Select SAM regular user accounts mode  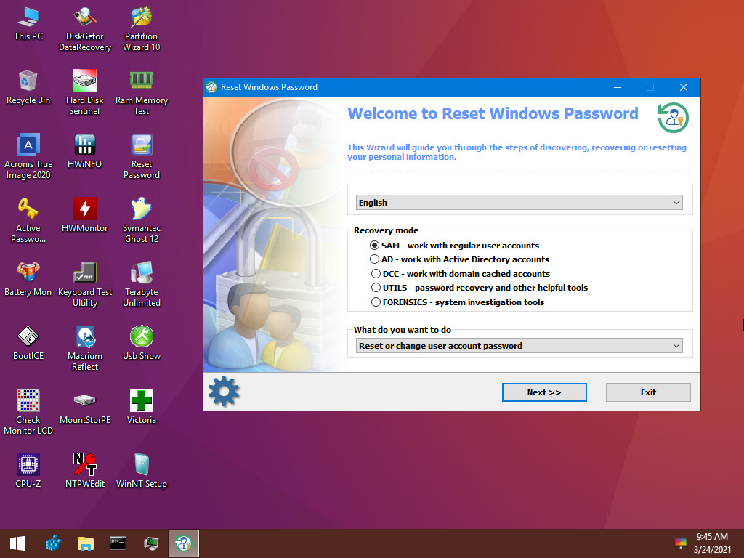pyautogui.click(x=454, y=246)
